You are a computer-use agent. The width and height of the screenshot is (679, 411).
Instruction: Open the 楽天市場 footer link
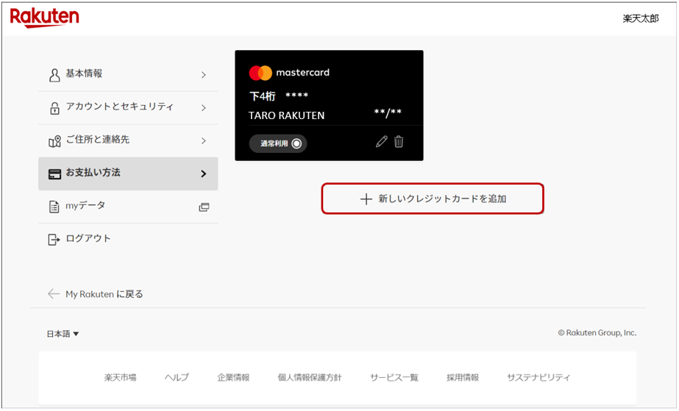[120, 377]
